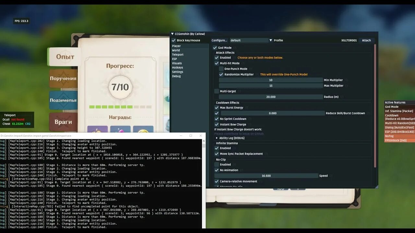Open the default profile dropdown
The image size is (415, 233).
pyautogui.click(x=251, y=40)
